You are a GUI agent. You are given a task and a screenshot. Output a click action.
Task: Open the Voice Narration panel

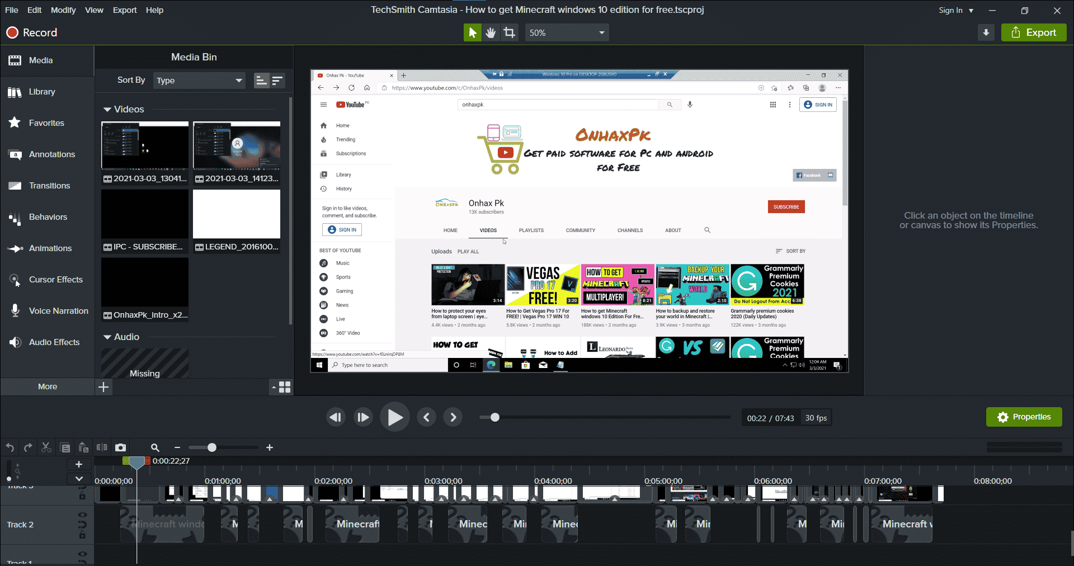(47, 311)
